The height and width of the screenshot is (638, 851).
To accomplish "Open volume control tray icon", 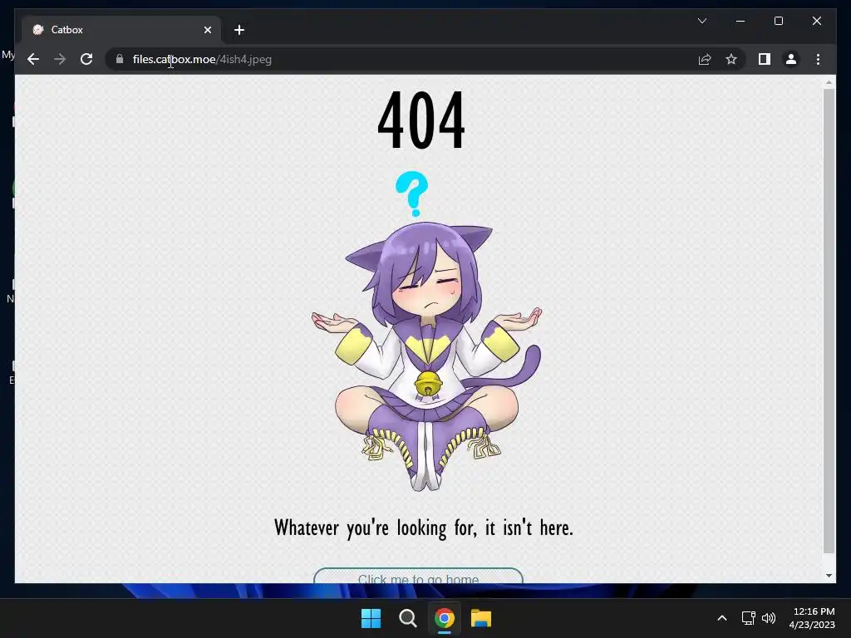I will coord(769,618).
